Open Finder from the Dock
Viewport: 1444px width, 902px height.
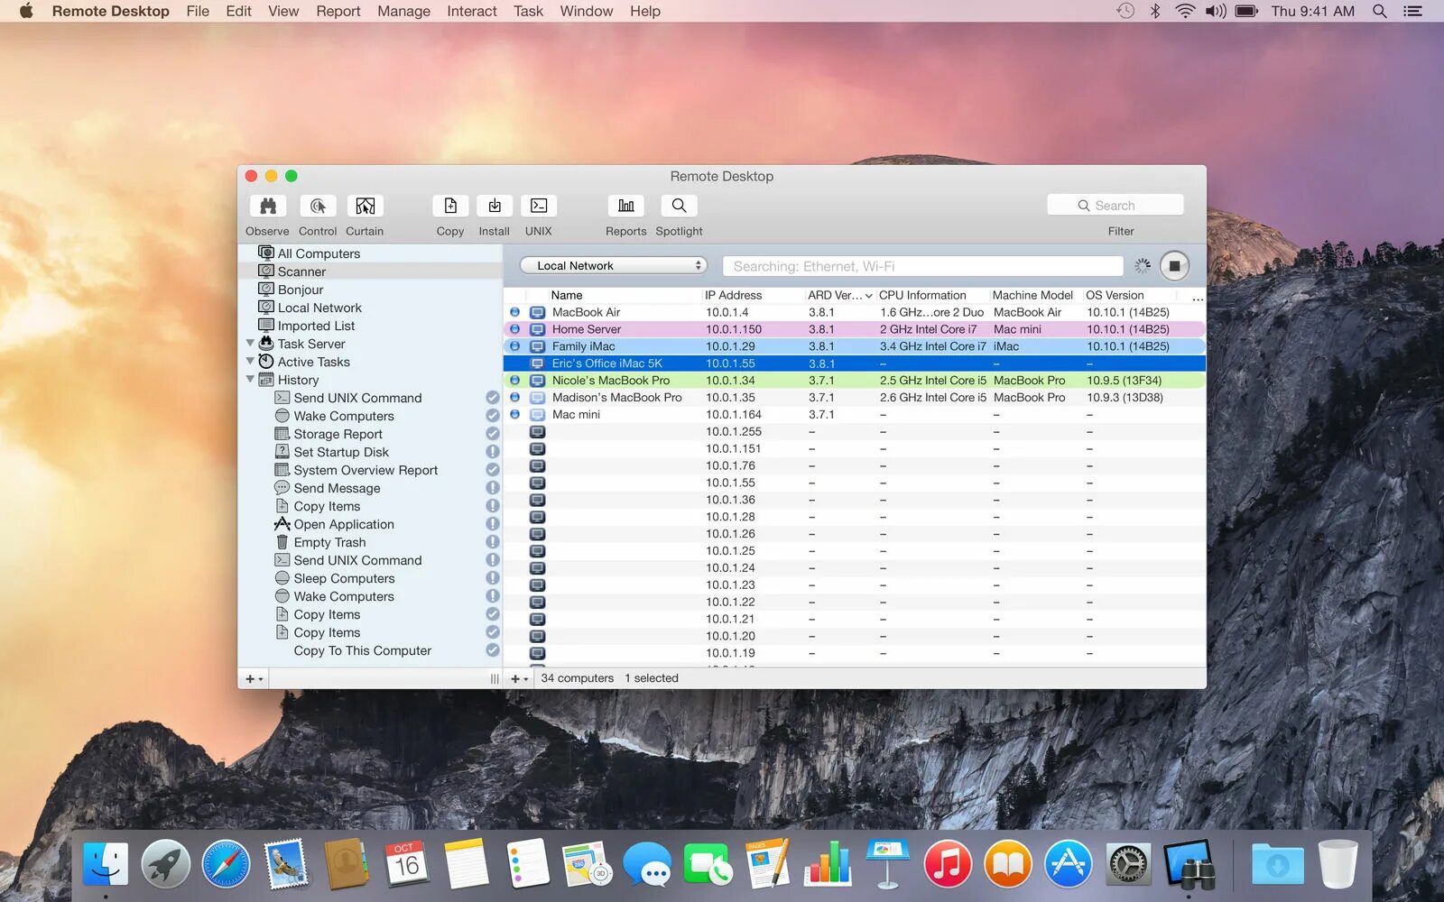pyautogui.click(x=106, y=863)
